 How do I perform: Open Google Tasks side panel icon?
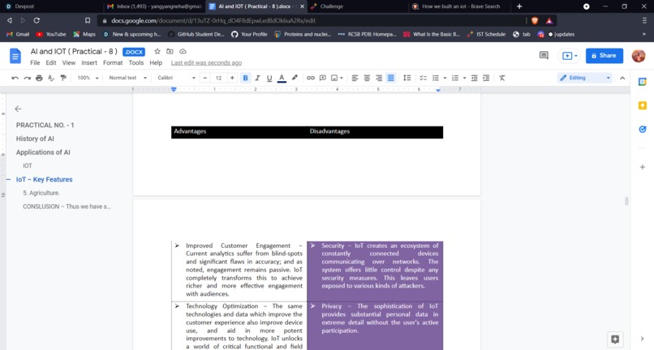point(643,130)
